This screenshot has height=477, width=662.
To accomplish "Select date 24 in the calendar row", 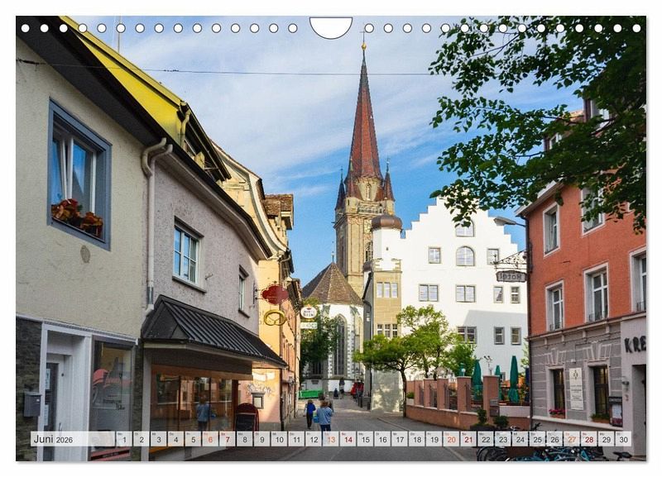I will [520, 439].
